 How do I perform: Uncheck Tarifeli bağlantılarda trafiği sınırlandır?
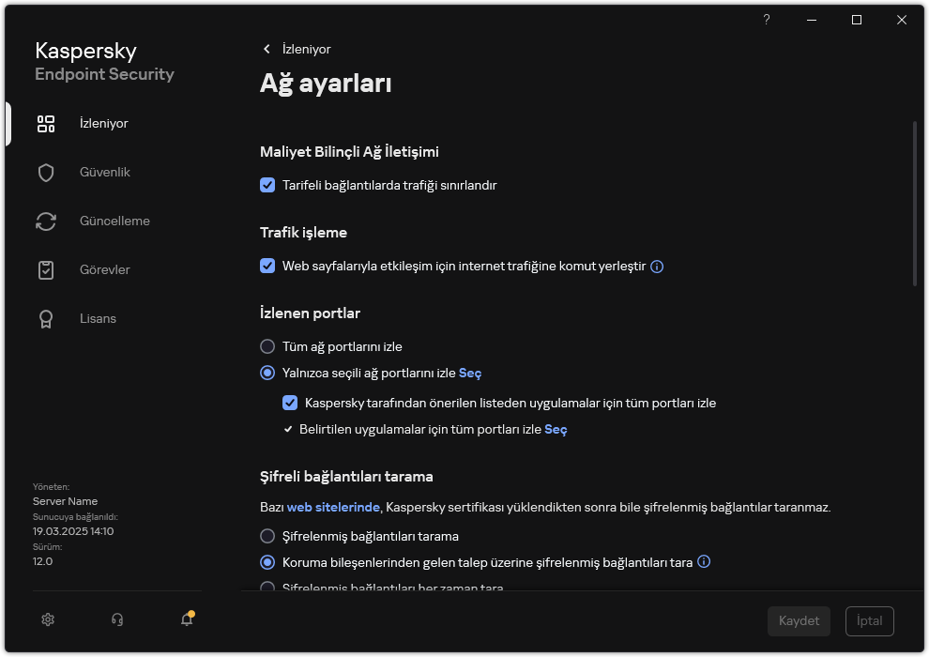267,186
